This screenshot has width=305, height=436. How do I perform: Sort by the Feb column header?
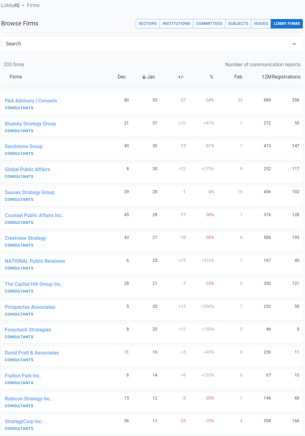pos(238,77)
